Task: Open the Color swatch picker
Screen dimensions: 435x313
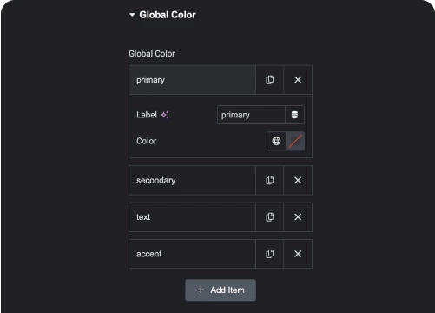Action: pyautogui.click(x=295, y=141)
